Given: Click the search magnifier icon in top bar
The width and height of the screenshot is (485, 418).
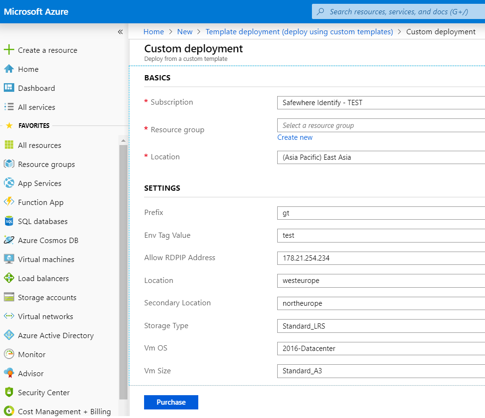Looking at the screenshot, I should (320, 11).
